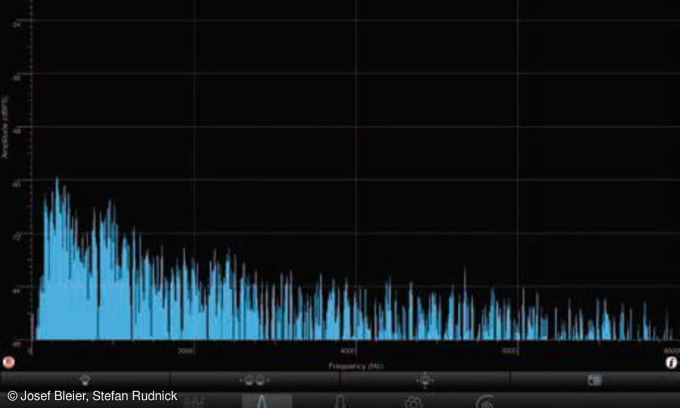Open the info button beside the frequency axis
Image resolution: width=680 pixels, height=408 pixels.
tap(671, 363)
